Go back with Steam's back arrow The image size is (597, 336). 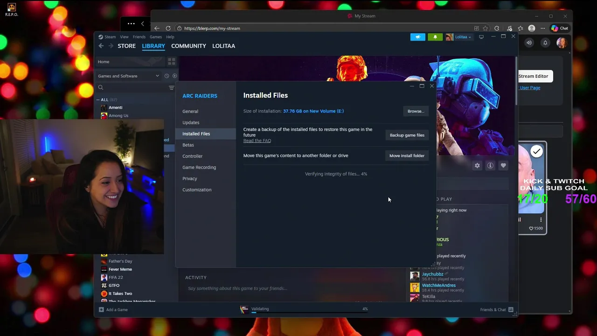[101, 46]
